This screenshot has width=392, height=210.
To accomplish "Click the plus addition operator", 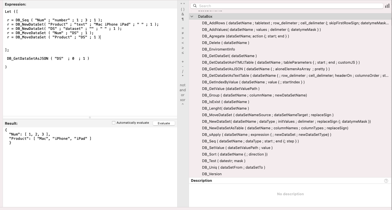I will coord(183,62).
